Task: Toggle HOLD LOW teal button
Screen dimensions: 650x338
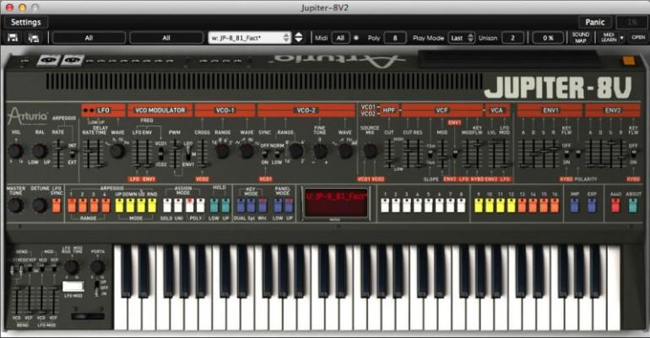Action: tap(214, 205)
